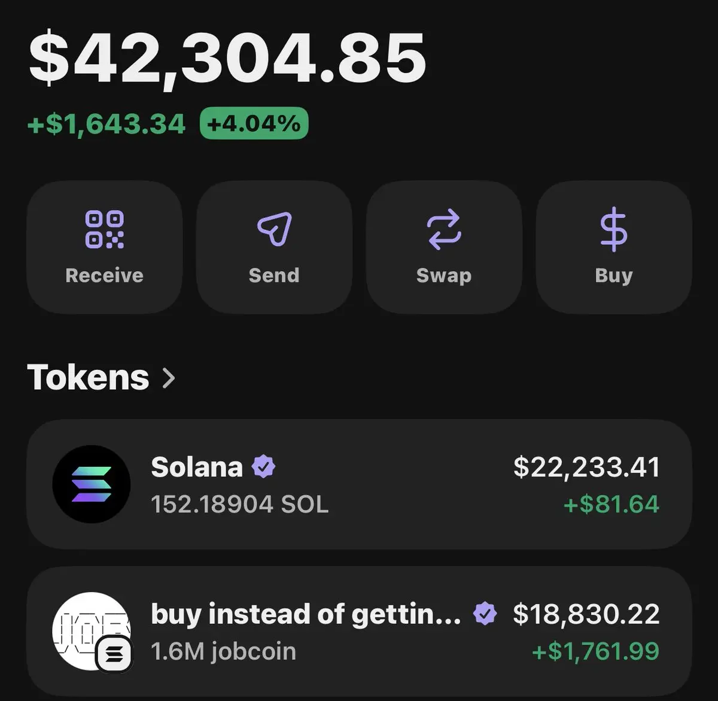Tap the Send paper plane icon
The height and width of the screenshot is (701, 718).
[274, 229]
